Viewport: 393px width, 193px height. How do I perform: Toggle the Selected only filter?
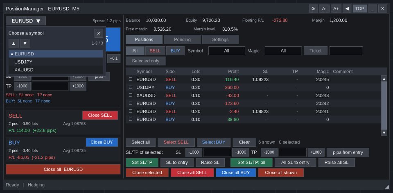(x=146, y=61)
